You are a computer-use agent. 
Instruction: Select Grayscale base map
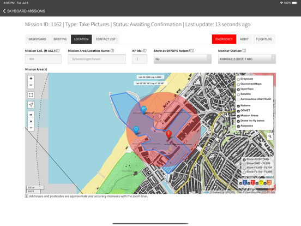[238, 79]
